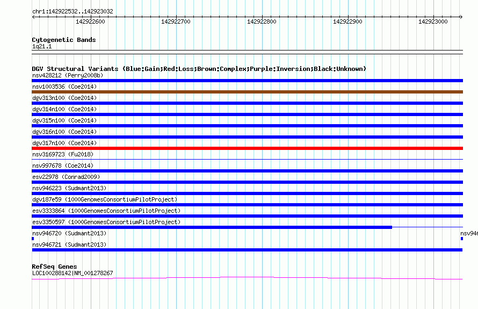Click the blue nsv946721 variant bar
The height and width of the screenshot is (309, 478).
(x=247, y=250)
